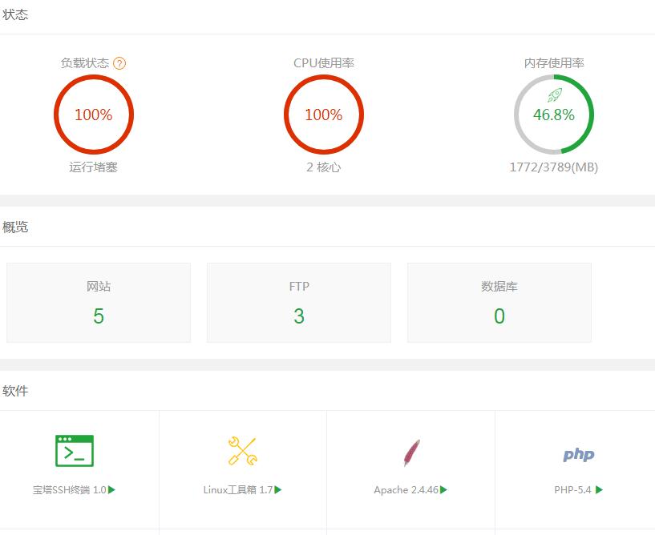Click the 1772/3789(MB) memory text
This screenshot has height=535, width=655.
coord(554,167)
